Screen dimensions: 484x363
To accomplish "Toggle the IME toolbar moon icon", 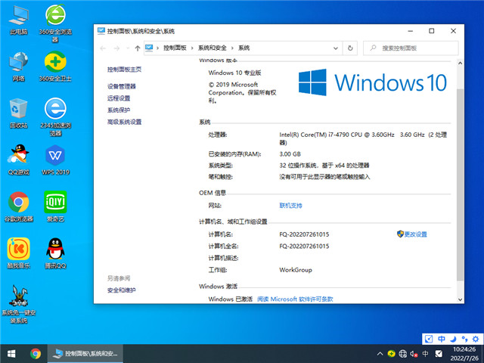I will coord(453,339).
